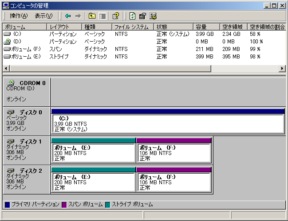Toggle the console tree show/hide icon

(x=103, y=16)
